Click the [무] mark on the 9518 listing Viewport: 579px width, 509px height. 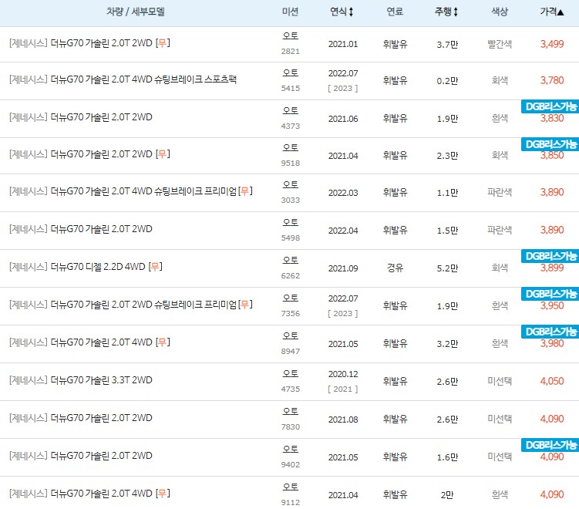pyautogui.click(x=163, y=153)
